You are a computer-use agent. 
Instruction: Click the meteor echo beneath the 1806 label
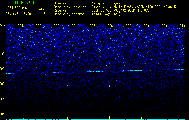[109, 86]
